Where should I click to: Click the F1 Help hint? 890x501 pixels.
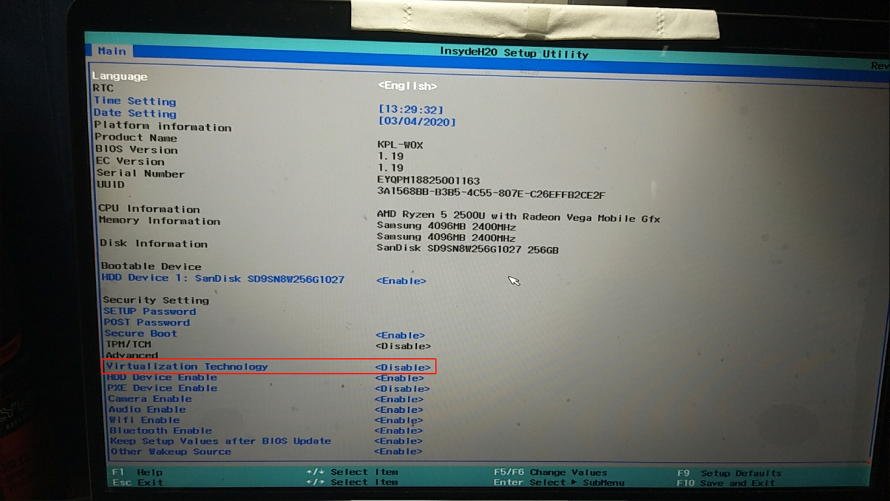(137, 473)
